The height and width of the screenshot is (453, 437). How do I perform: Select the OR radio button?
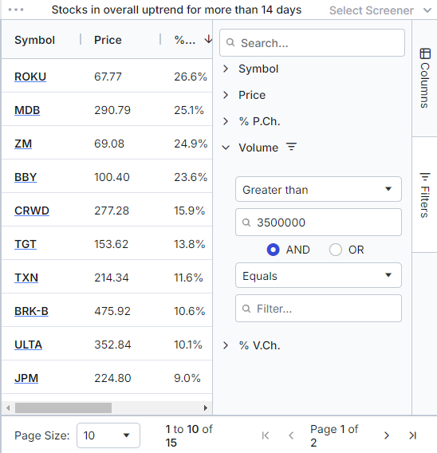(x=336, y=250)
